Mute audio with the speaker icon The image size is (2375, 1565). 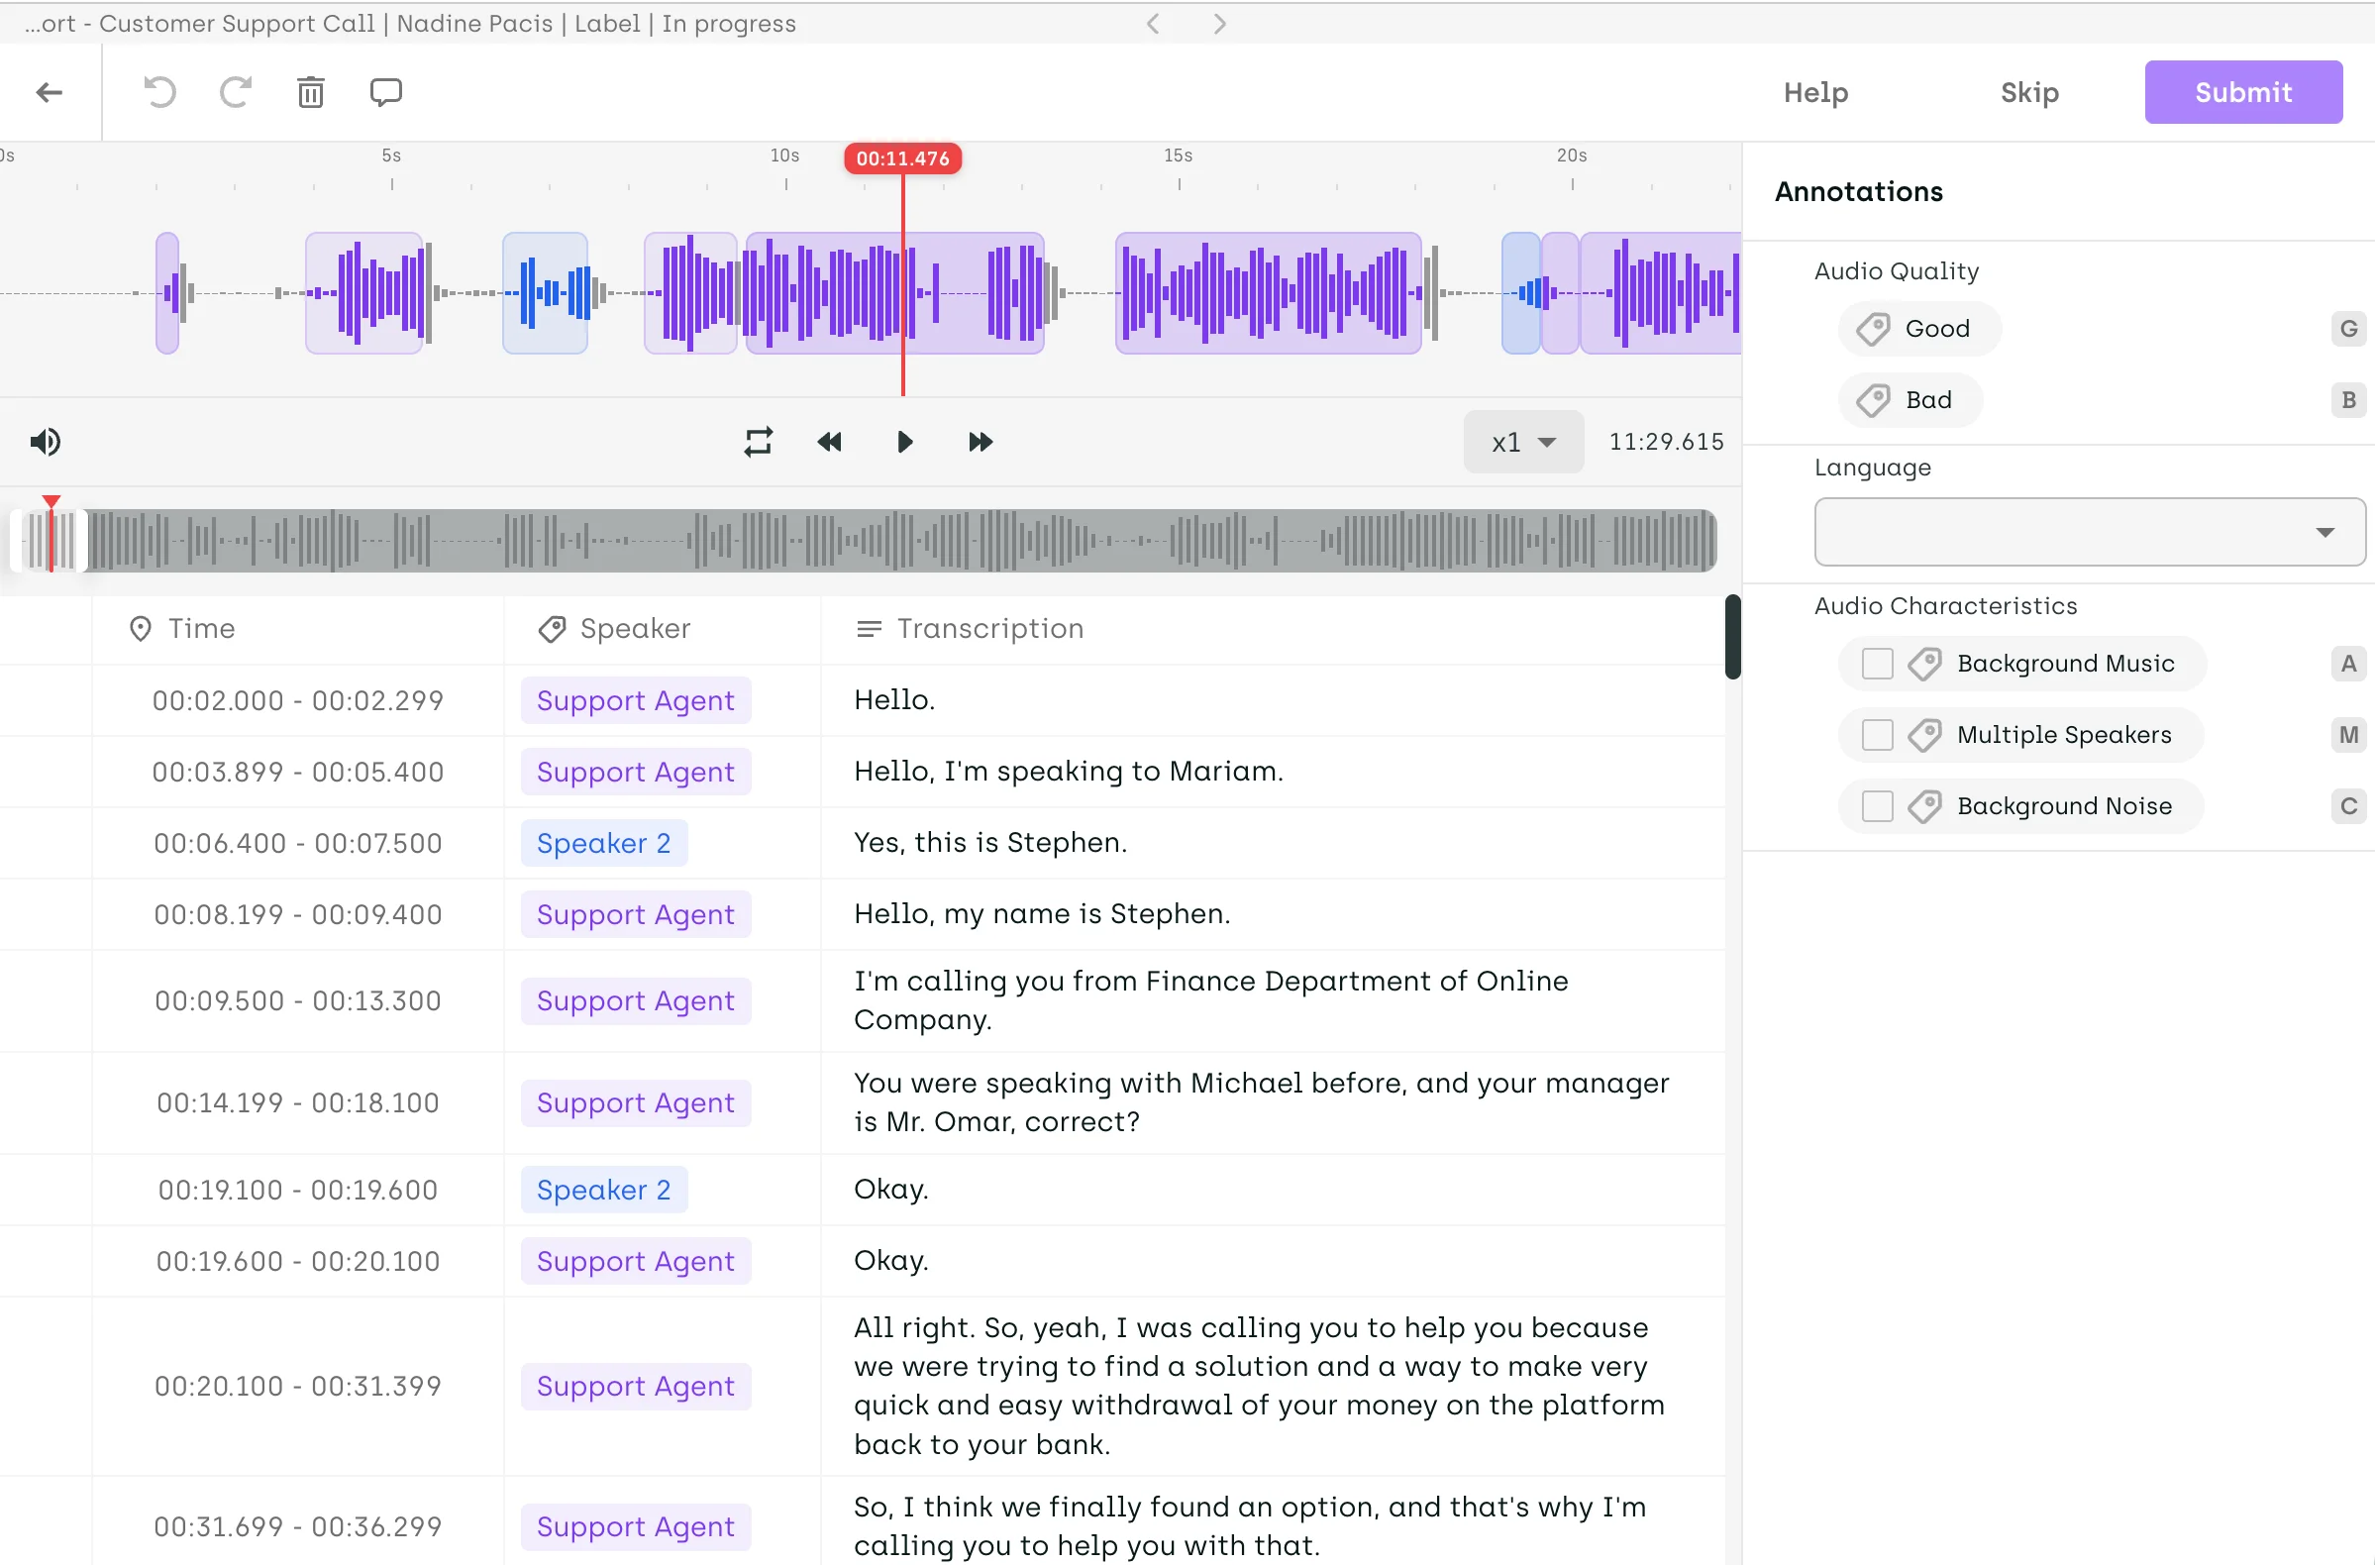click(x=45, y=441)
